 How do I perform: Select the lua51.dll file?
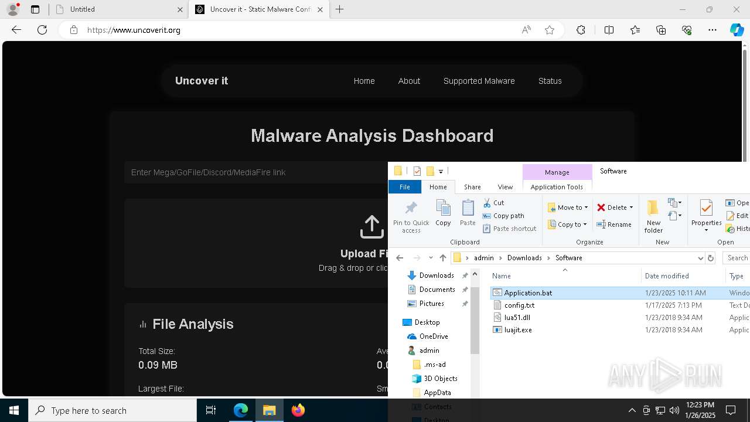517,318
